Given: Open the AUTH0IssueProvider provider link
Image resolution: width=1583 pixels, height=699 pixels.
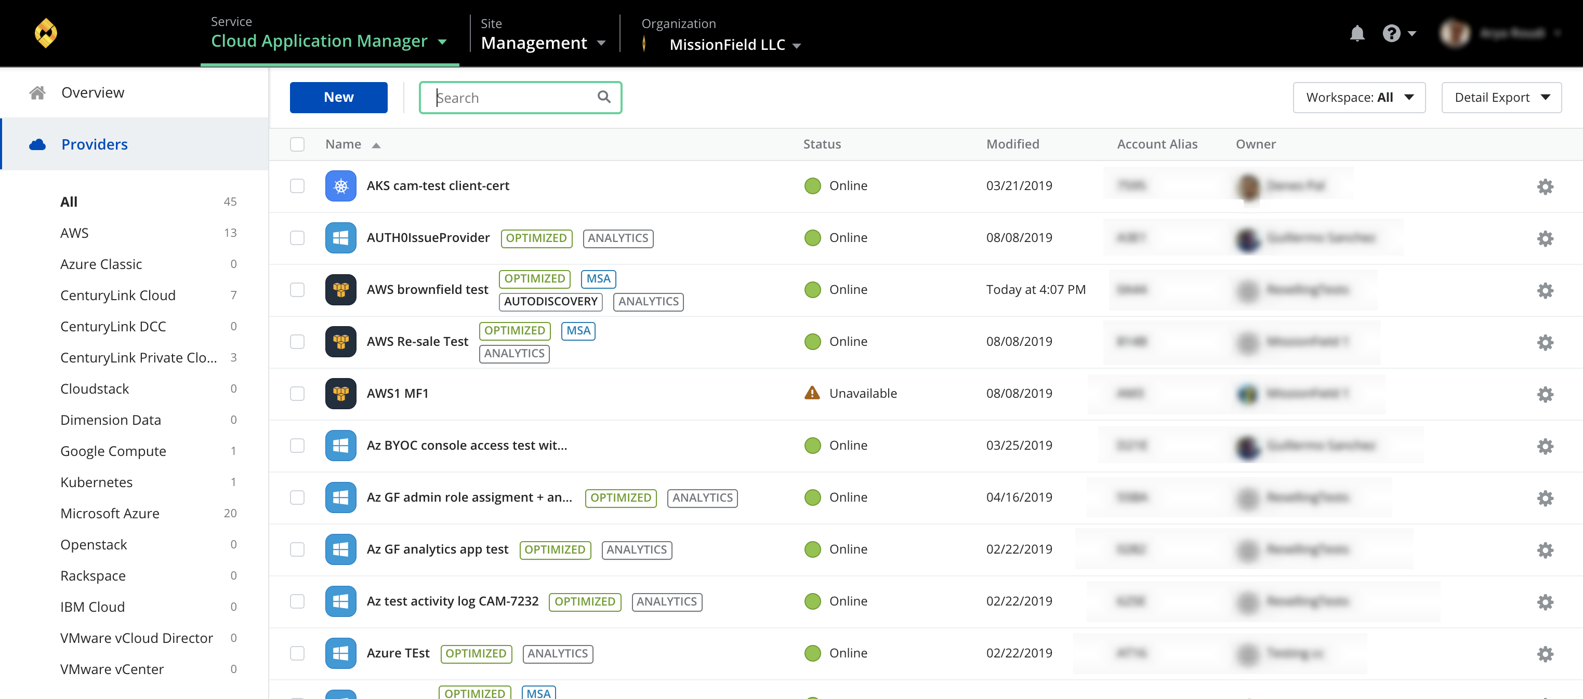Looking at the screenshot, I should click(428, 238).
